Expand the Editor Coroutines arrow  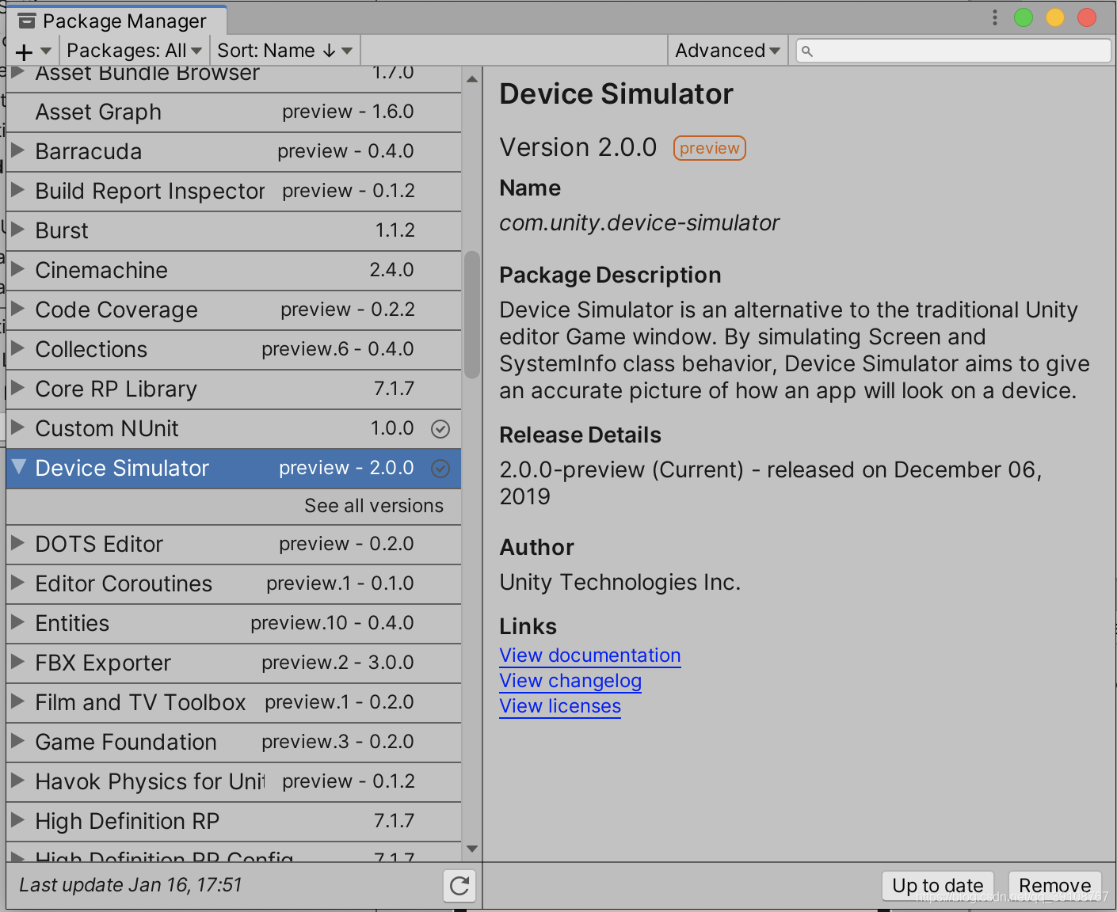[17, 582]
